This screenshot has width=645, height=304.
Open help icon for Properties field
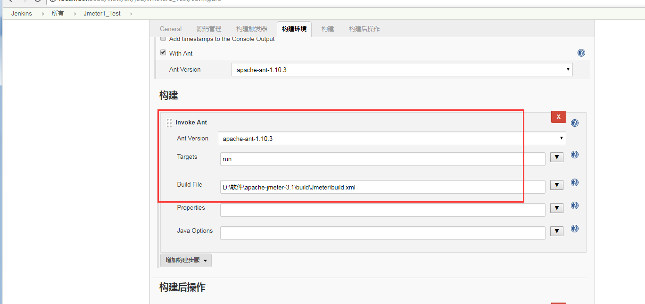575,205
